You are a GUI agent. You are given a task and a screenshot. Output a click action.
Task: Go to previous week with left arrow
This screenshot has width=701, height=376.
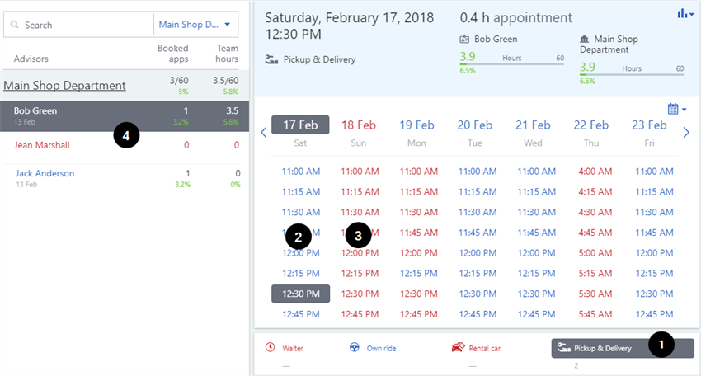[x=264, y=132]
